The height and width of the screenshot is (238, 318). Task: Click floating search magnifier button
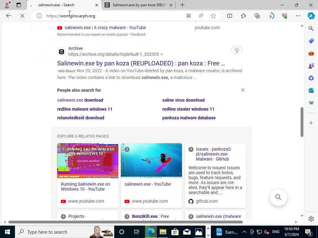click(278, 197)
